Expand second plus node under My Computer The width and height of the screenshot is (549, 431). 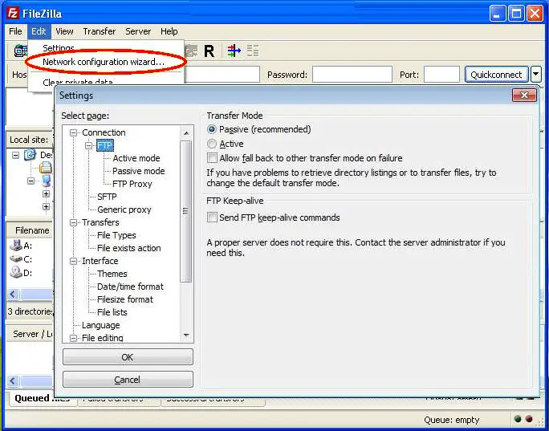46,206
